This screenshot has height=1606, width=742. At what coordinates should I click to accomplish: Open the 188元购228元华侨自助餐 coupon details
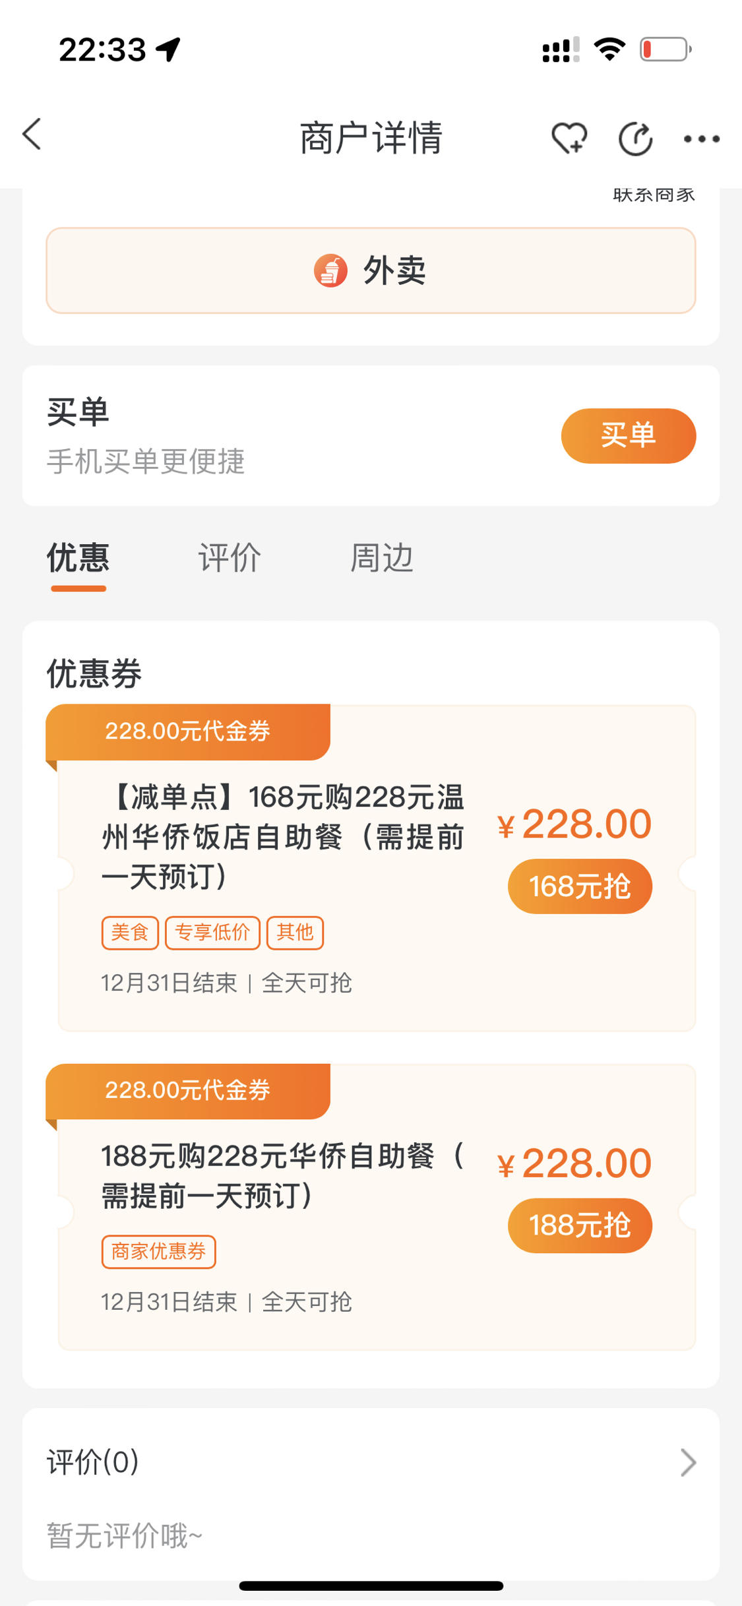[x=283, y=1175]
